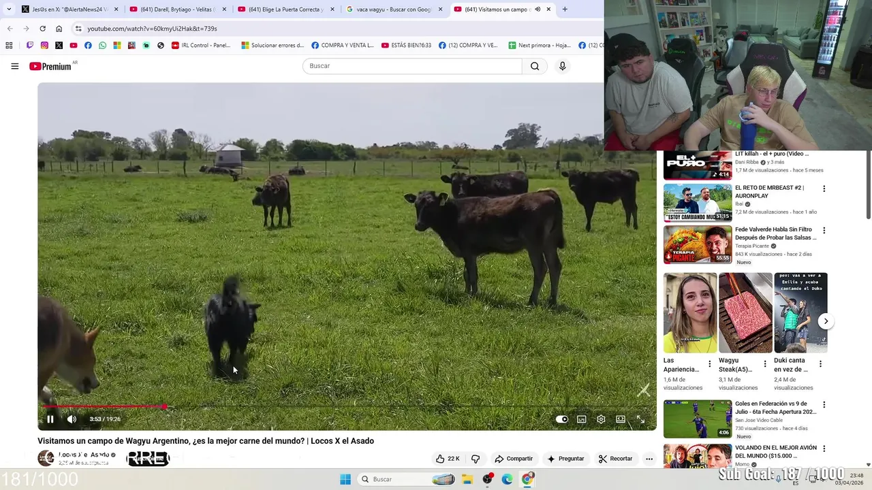Open the Fede Valverde Terapia Picante thumbnail
Screen dimensions: 872x490
pos(698,244)
